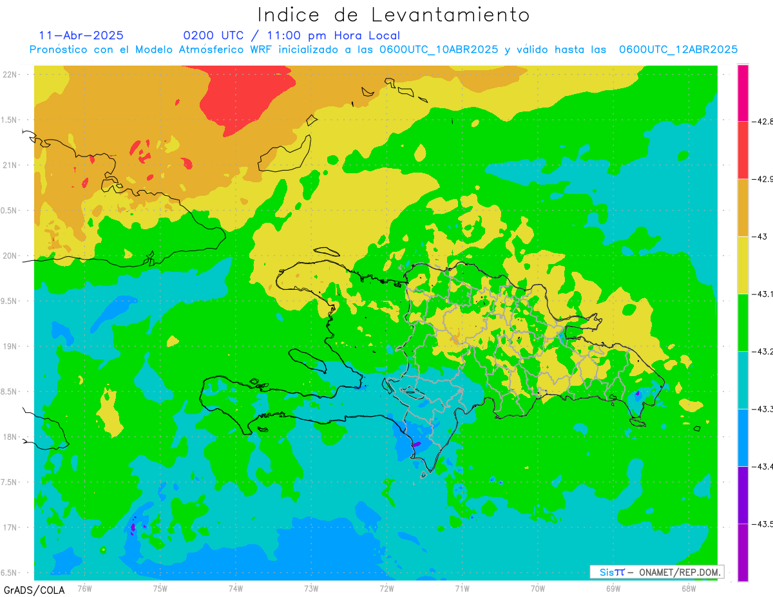
Task: Click the latitude label "17N"
Action: coord(10,527)
